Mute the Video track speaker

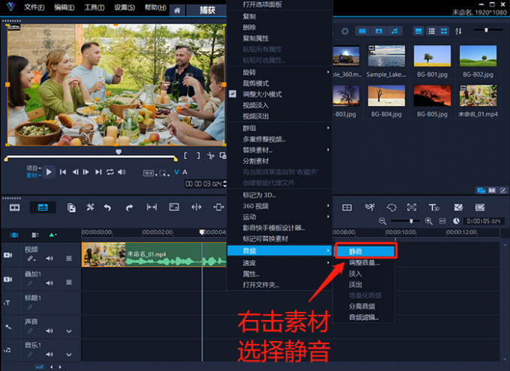click(x=49, y=259)
